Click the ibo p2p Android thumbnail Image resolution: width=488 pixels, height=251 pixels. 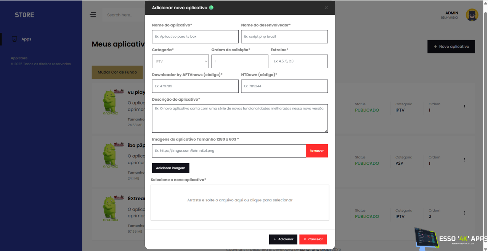[113, 155]
